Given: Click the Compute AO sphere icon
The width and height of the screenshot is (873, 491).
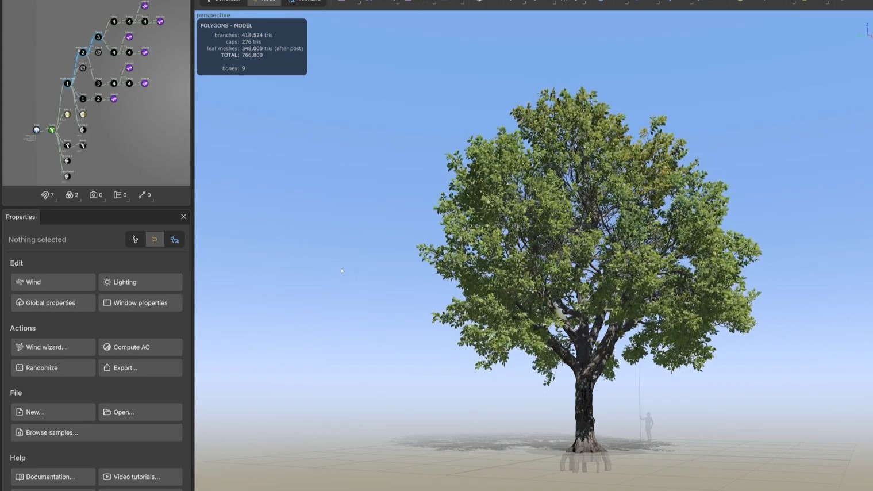Looking at the screenshot, I should [107, 347].
